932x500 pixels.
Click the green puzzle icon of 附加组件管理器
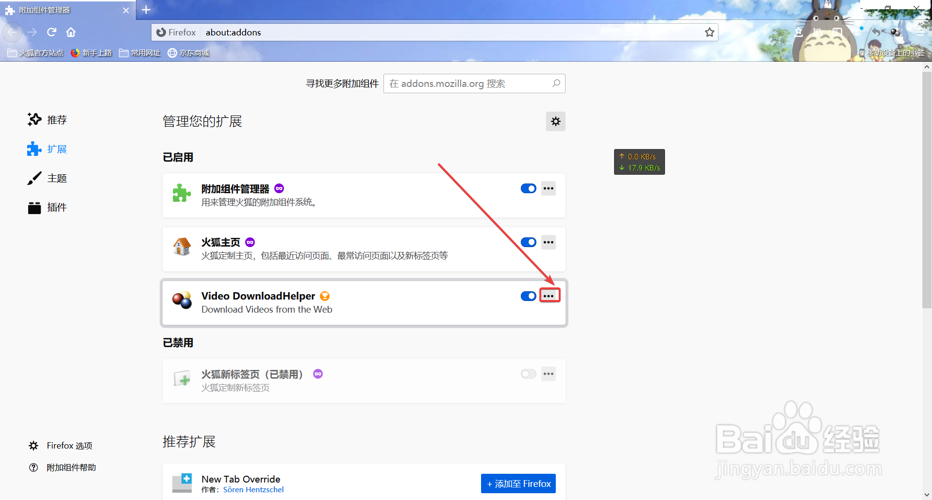[x=182, y=193]
